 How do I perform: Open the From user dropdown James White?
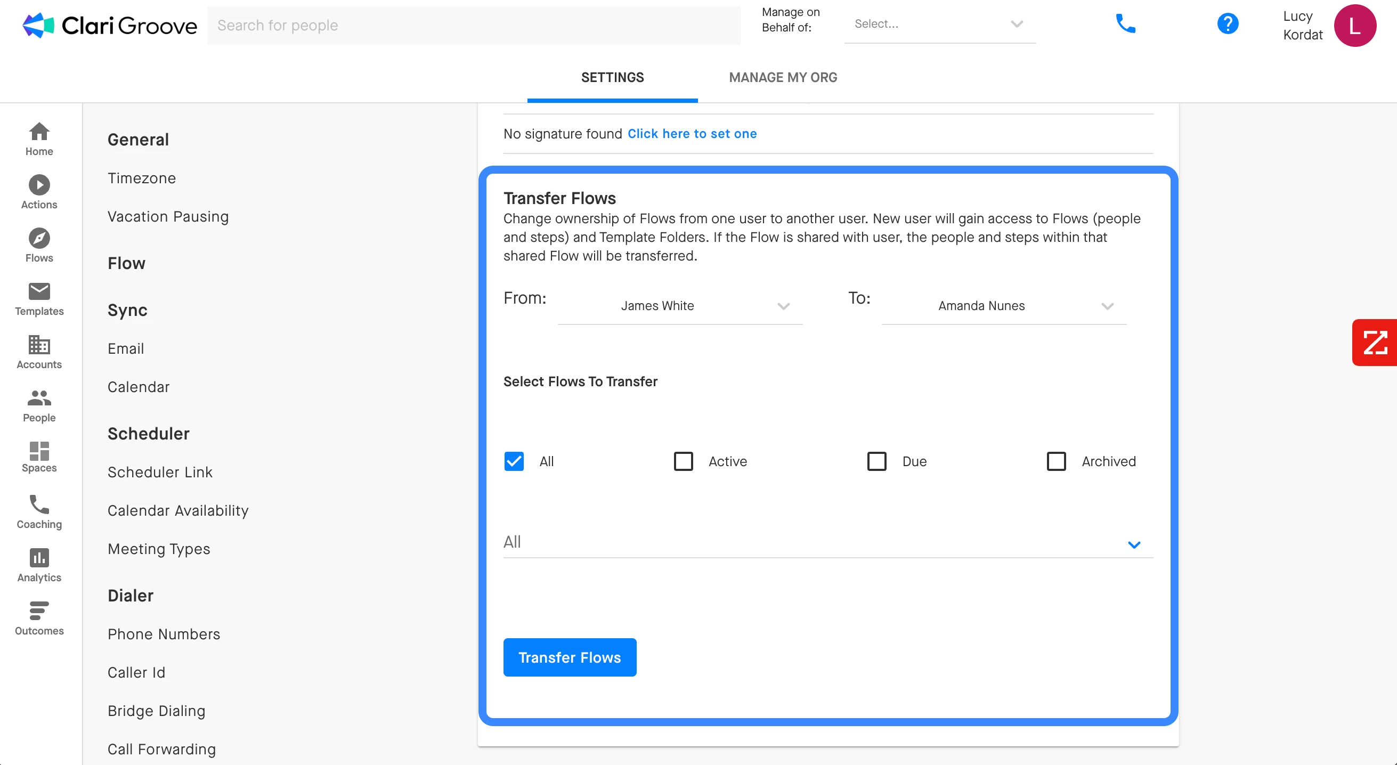(x=679, y=306)
